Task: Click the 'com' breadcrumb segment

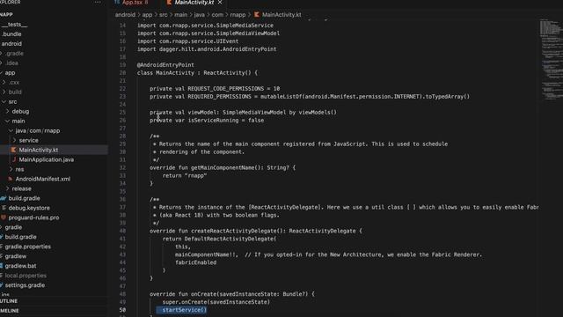Action: click(x=217, y=15)
